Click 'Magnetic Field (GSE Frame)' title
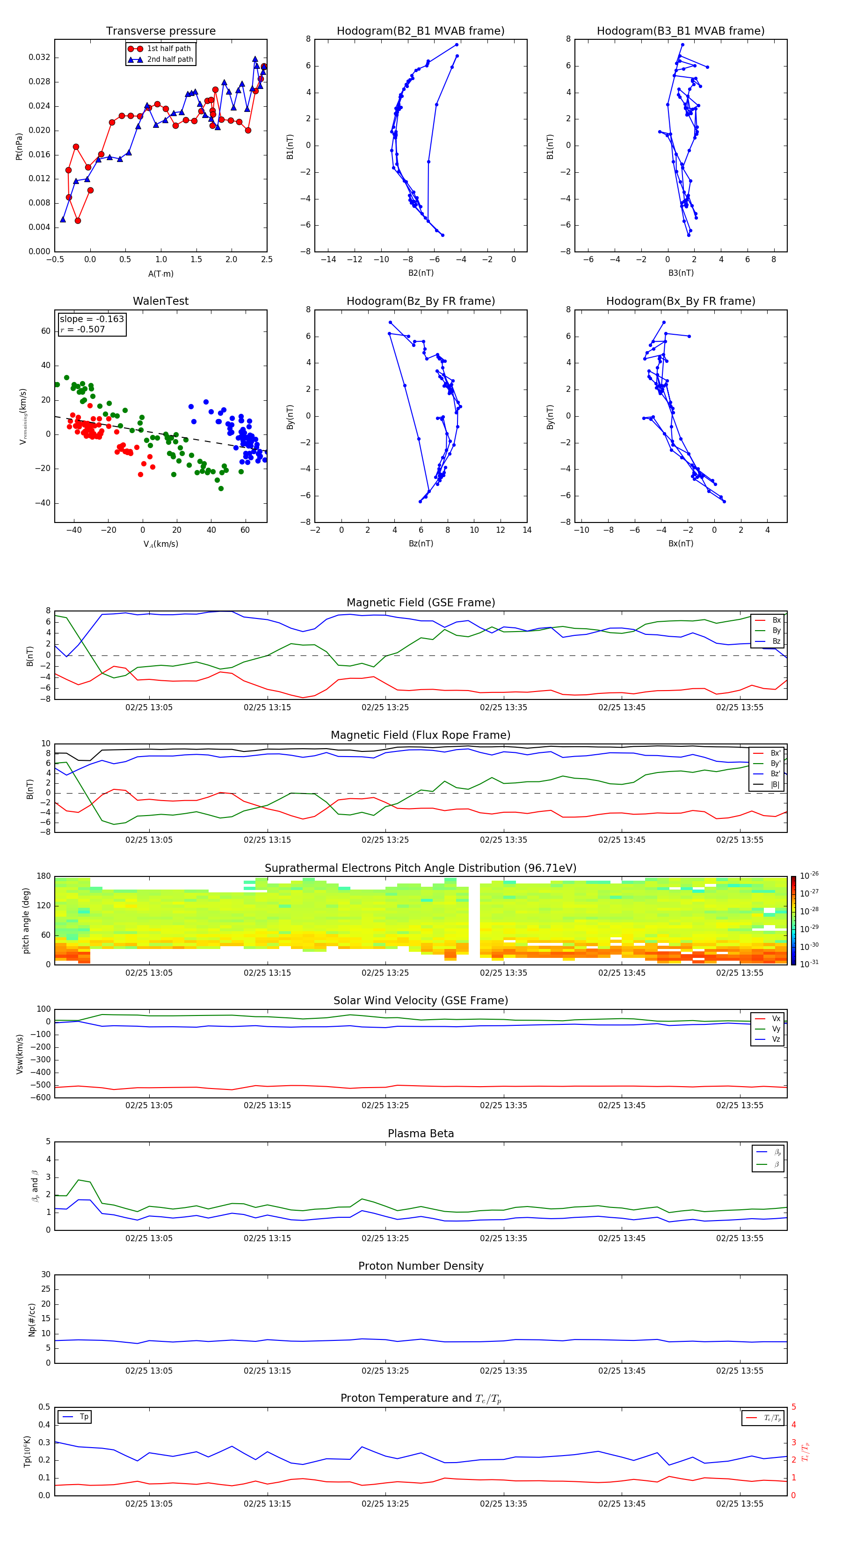The height and width of the screenshot is (1545, 842). (x=421, y=603)
